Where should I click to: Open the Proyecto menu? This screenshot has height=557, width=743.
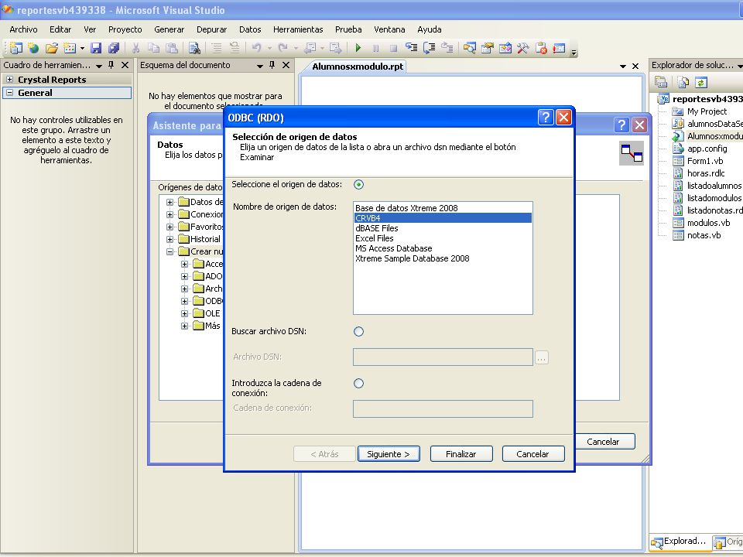[x=125, y=29]
